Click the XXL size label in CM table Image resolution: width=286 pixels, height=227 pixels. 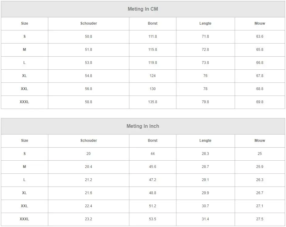(25, 89)
